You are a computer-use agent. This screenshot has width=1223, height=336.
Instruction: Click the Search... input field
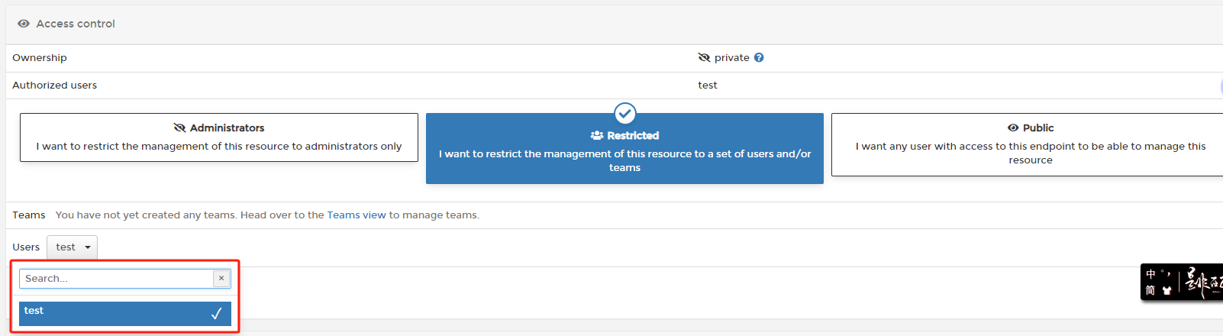pyautogui.click(x=115, y=279)
